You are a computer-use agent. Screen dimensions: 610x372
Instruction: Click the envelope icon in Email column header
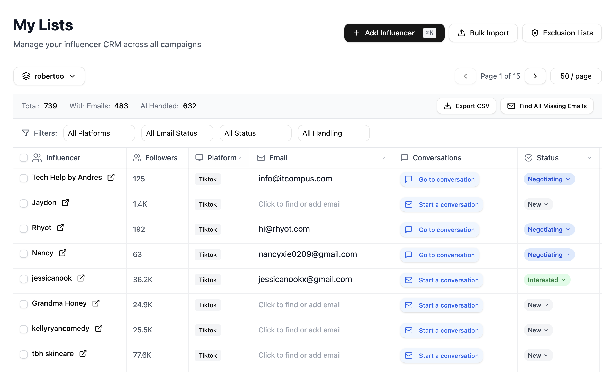tap(261, 157)
